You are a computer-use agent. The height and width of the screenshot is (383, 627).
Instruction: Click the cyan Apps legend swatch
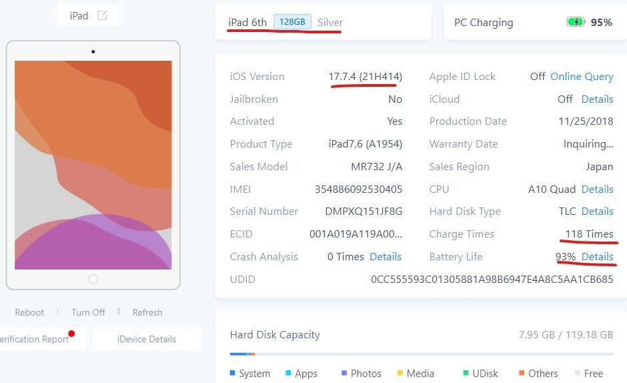point(288,373)
